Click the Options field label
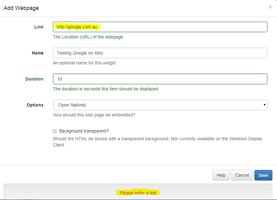Screen dimensions: 277x200 point(35,105)
